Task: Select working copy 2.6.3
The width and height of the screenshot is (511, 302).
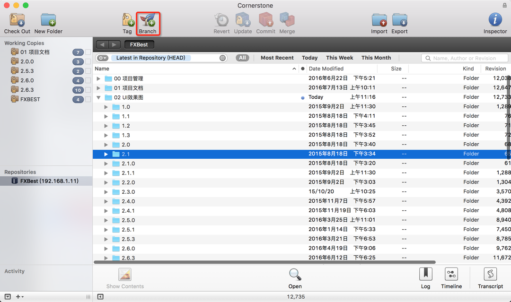Action: point(27,90)
